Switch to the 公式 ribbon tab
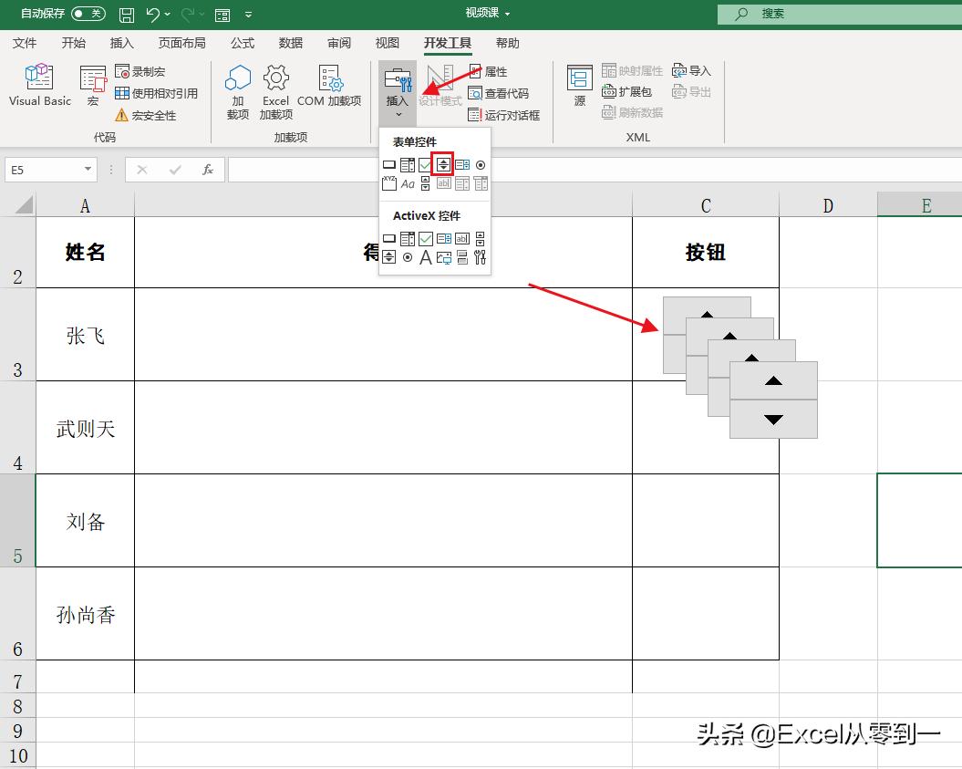Viewport: 962px width, 769px height. (x=242, y=42)
